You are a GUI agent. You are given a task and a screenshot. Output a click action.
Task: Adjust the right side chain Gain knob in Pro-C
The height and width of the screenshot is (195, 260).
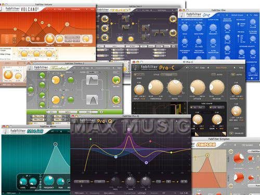(x=217, y=119)
